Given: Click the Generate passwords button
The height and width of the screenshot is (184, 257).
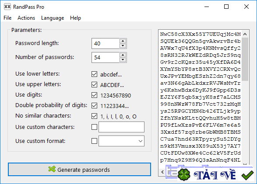Looking at the screenshot, I should [x=79, y=170].
